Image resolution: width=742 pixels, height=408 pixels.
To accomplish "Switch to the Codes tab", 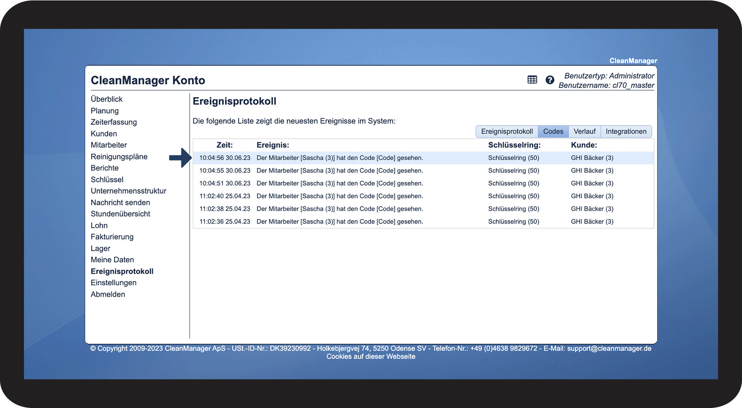I will [x=553, y=132].
